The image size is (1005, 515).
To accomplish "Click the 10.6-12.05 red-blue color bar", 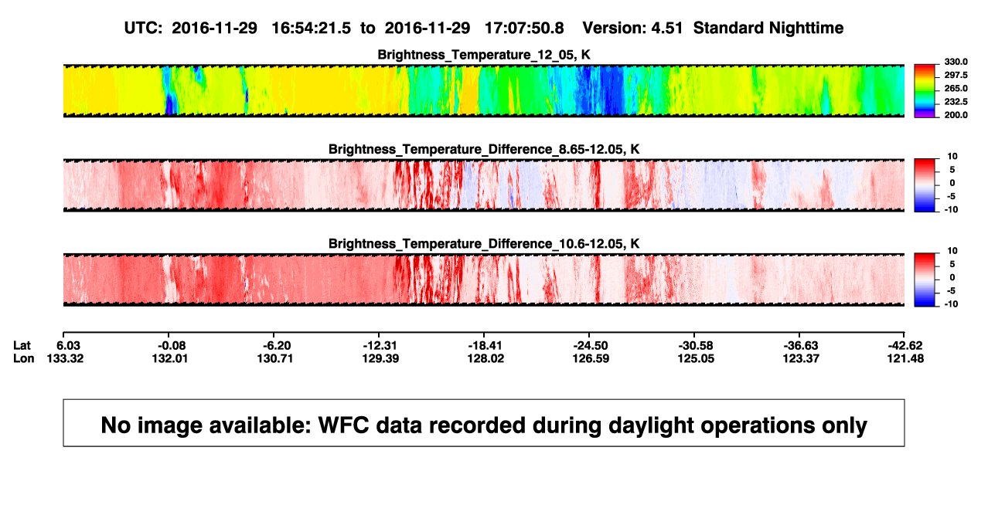I will [924, 280].
